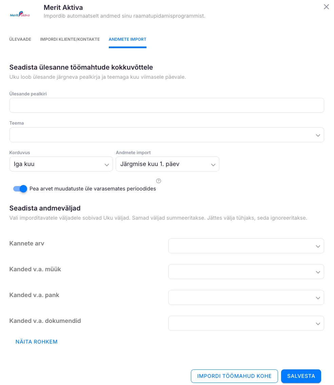
Task: Switch to the Ülevaade tab
Action: point(20,39)
